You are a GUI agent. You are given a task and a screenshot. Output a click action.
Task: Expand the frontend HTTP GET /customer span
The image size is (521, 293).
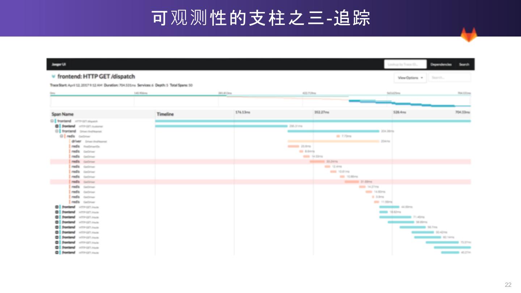point(57,126)
